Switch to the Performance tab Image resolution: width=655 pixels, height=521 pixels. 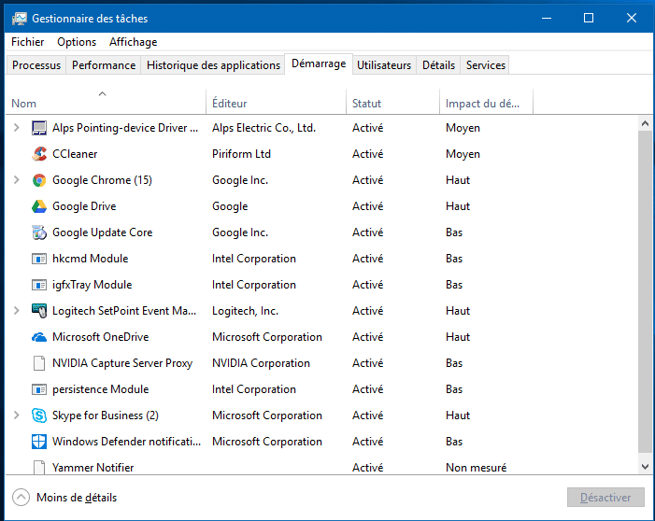(x=103, y=65)
